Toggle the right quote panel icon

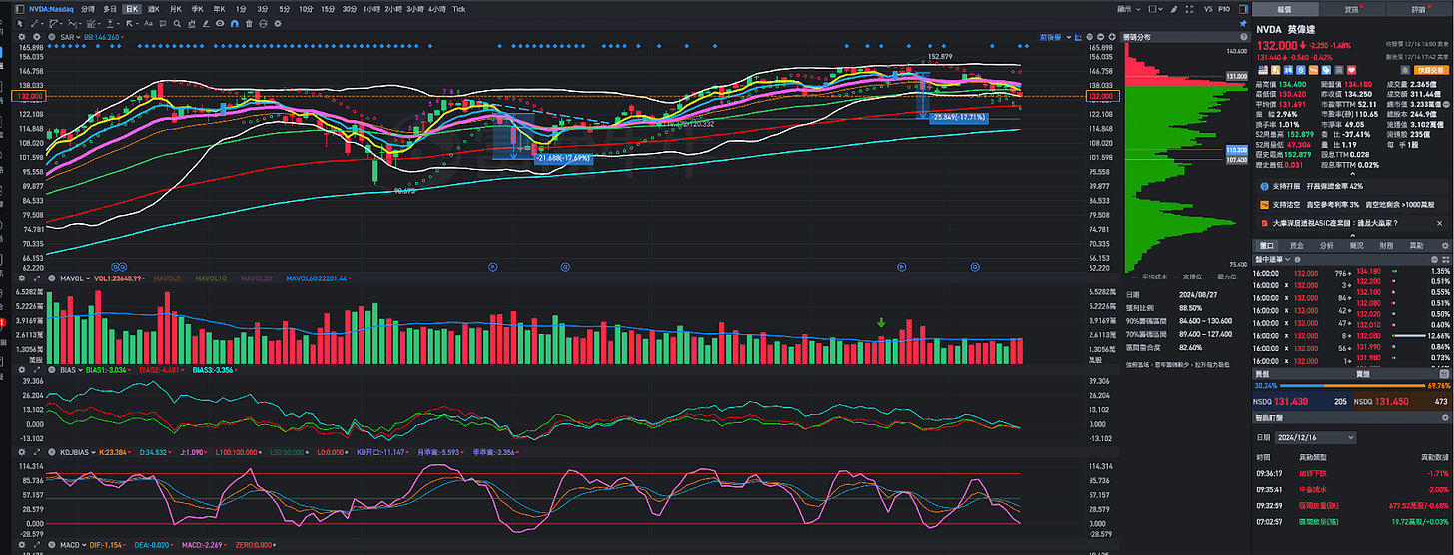[1243, 9]
